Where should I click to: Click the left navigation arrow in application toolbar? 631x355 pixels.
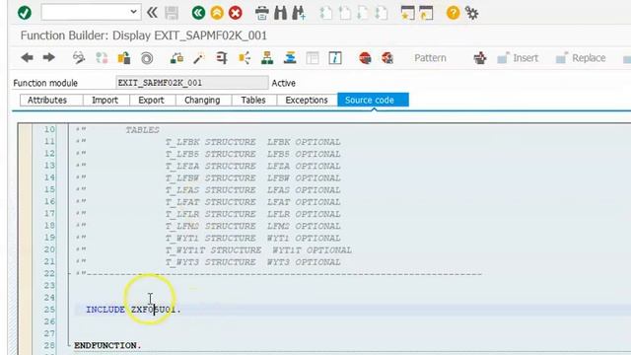tap(27, 57)
